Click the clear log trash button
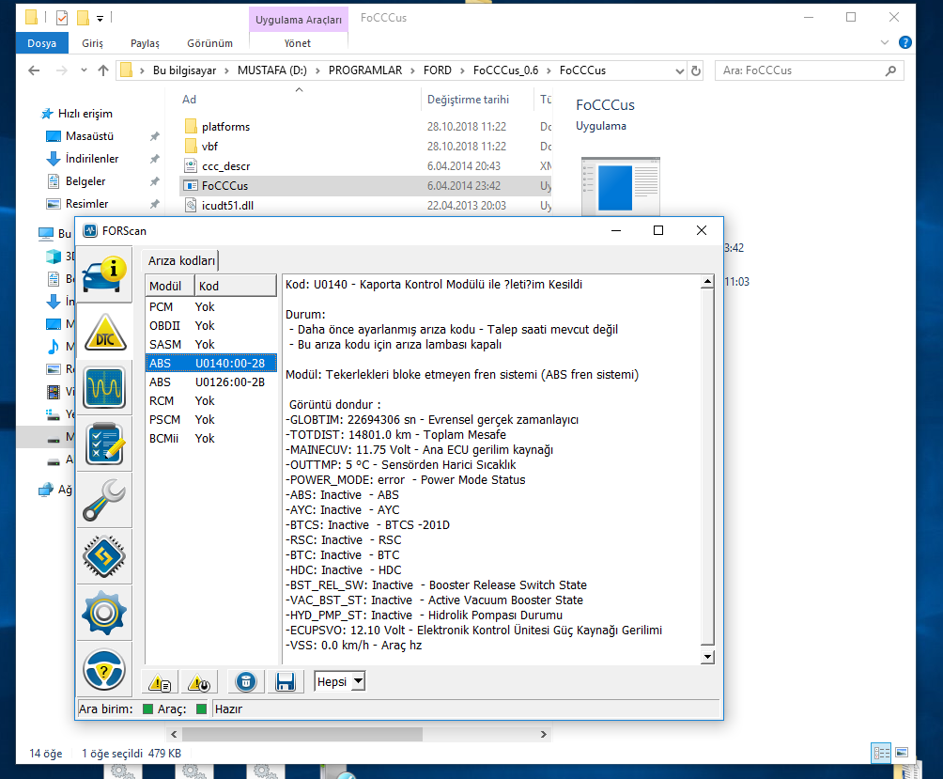Image resolution: width=943 pixels, height=779 pixels. click(x=246, y=682)
